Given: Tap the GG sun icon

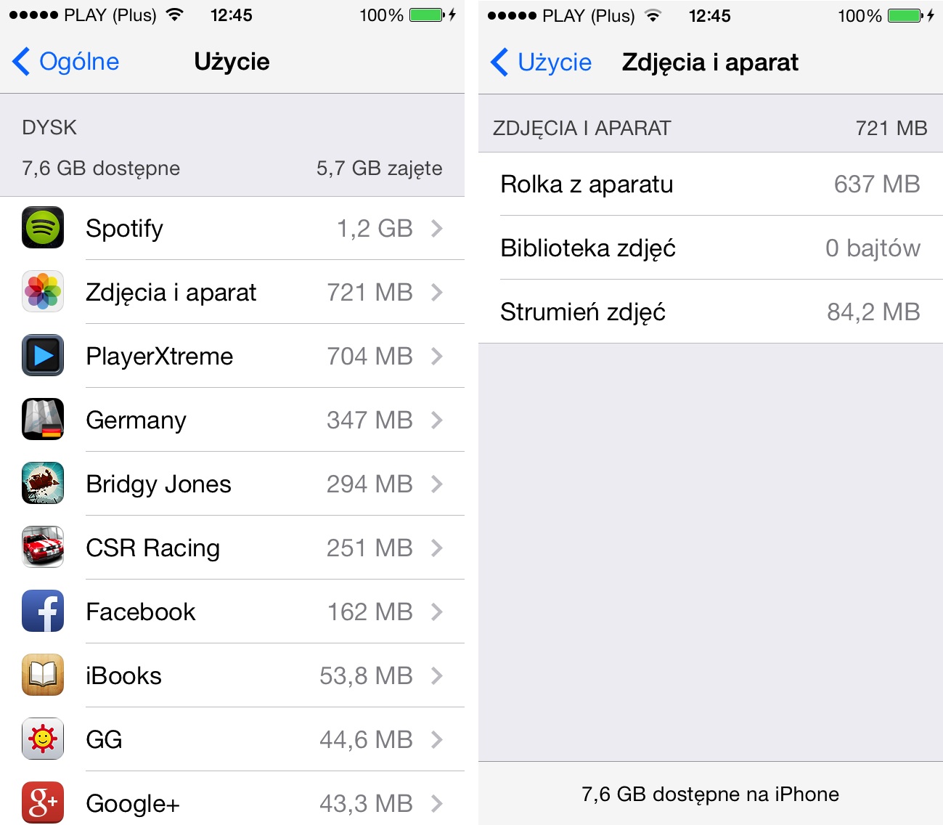Looking at the screenshot, I should (x=43, y=739).
